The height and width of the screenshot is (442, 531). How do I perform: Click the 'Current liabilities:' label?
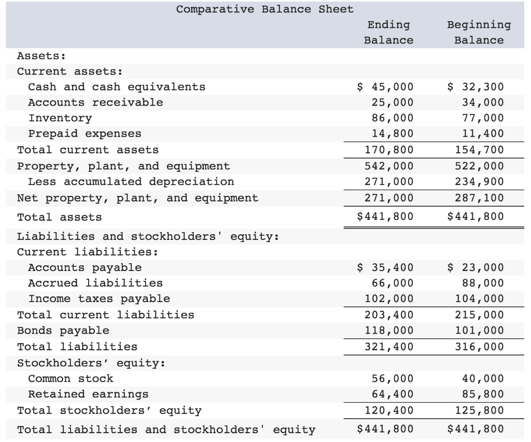point(88,252)
